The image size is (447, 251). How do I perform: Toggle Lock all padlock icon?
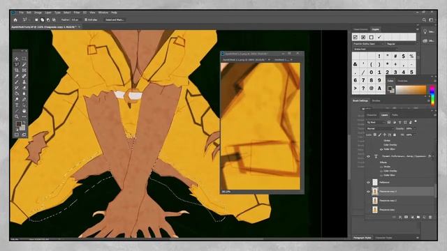395,135
